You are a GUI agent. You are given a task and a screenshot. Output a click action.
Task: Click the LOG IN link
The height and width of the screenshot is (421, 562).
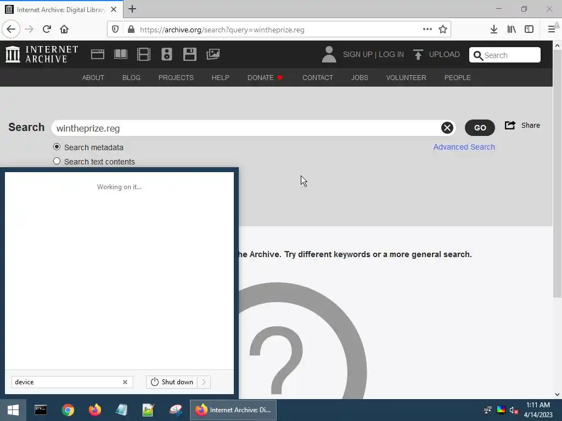(391, 54)
